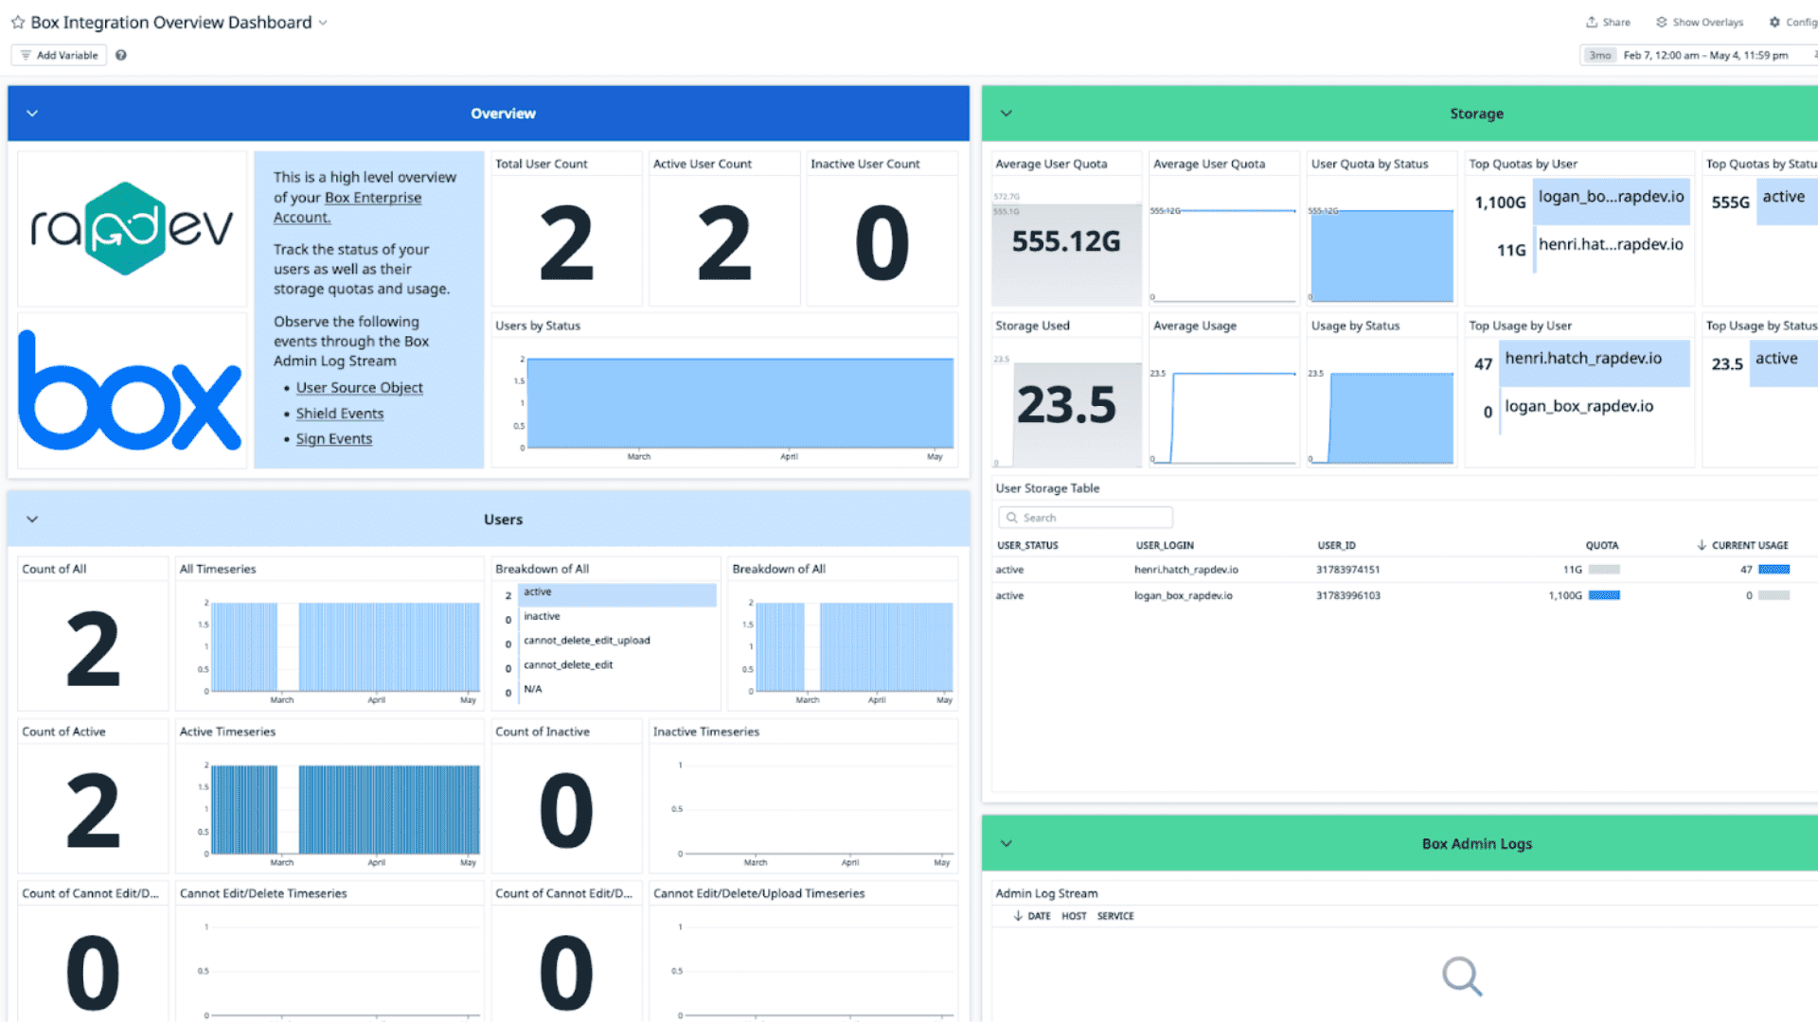1818x1022 pixels.
Task: Click the SERVICE column in Admin Log Stream
Action: click(x=1115, y=916)
